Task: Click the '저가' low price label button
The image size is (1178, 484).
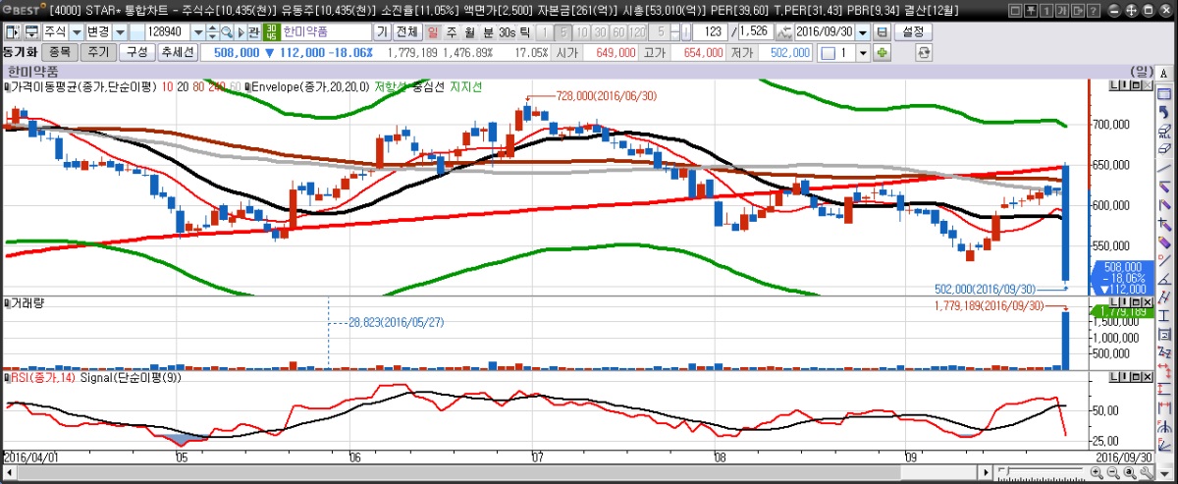Action: coord(742,52)
